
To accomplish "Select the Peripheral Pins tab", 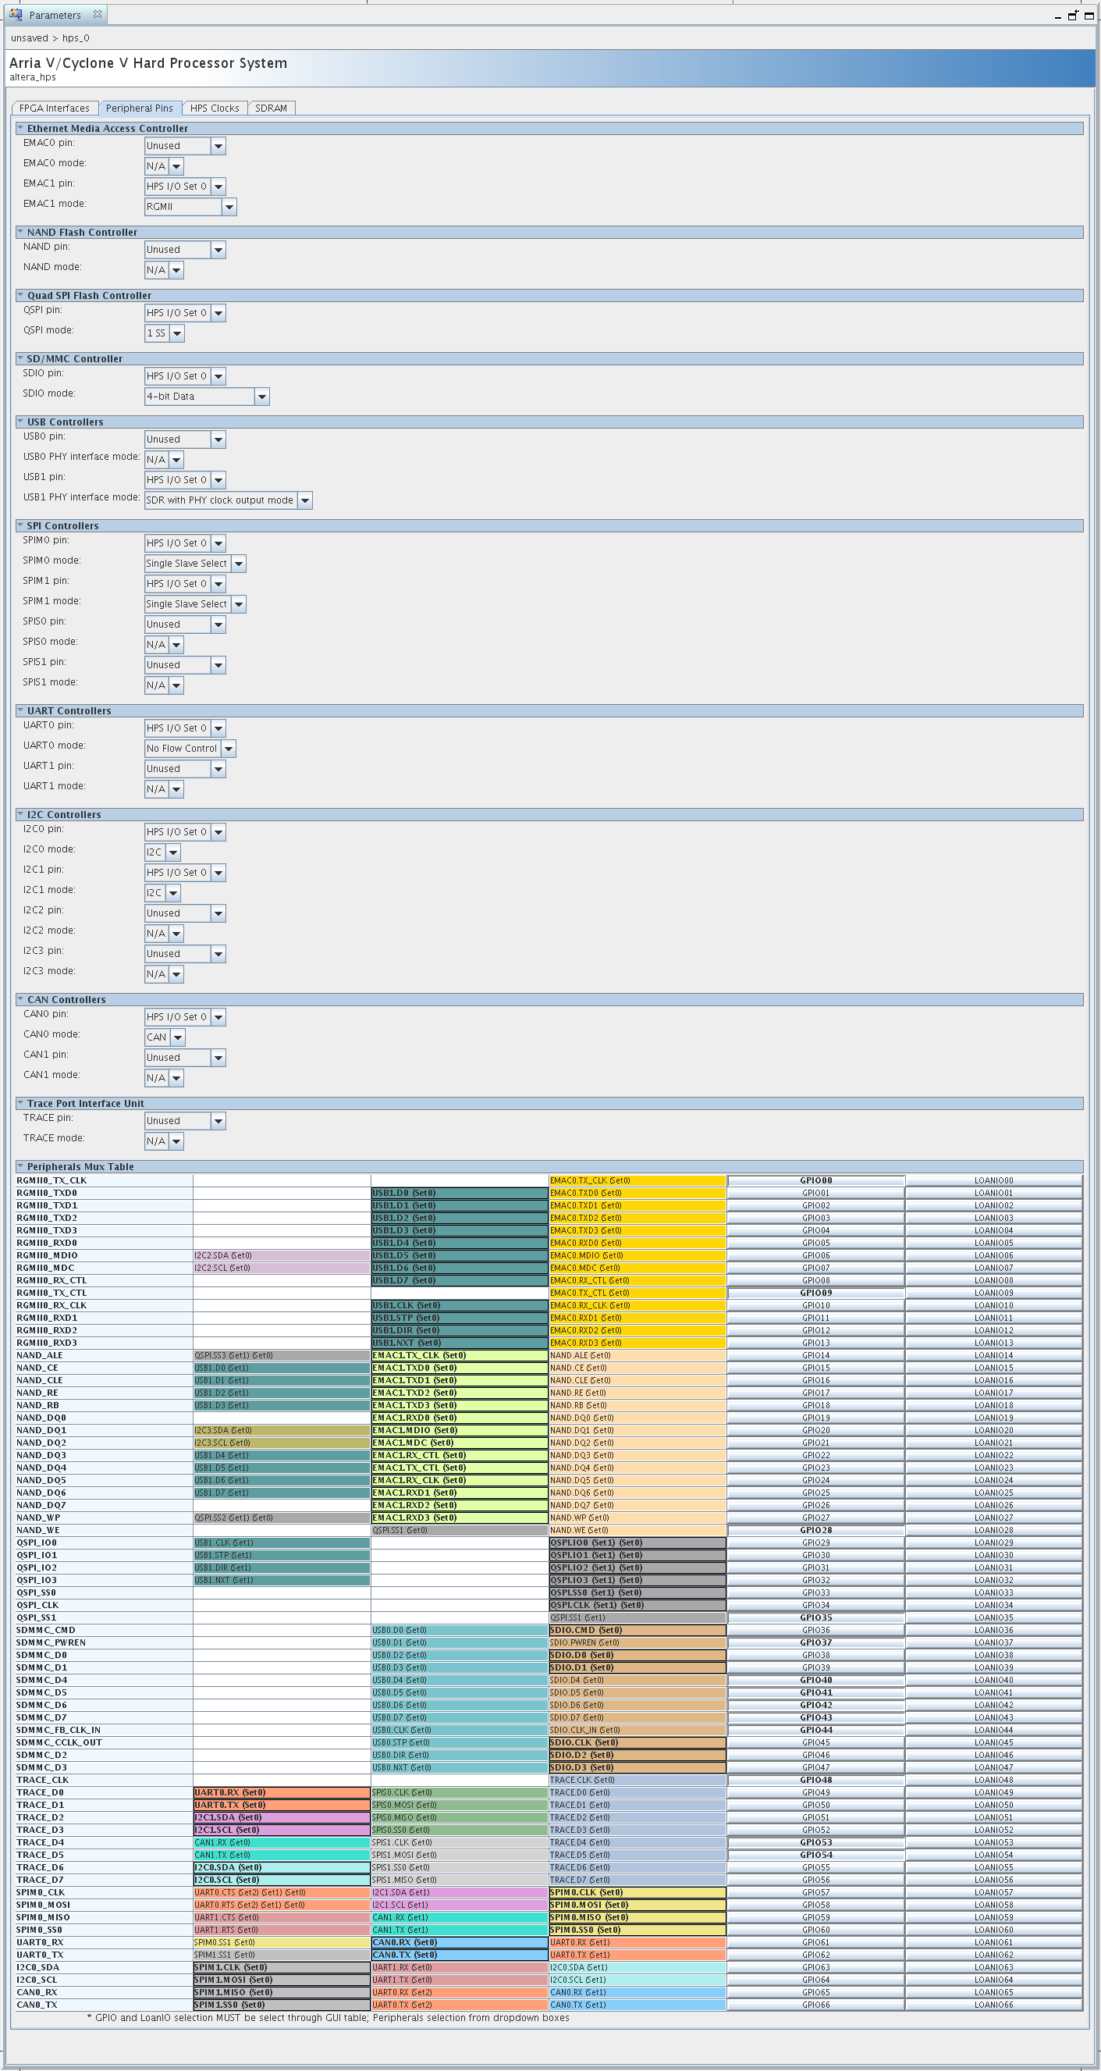I will [139, 108].
